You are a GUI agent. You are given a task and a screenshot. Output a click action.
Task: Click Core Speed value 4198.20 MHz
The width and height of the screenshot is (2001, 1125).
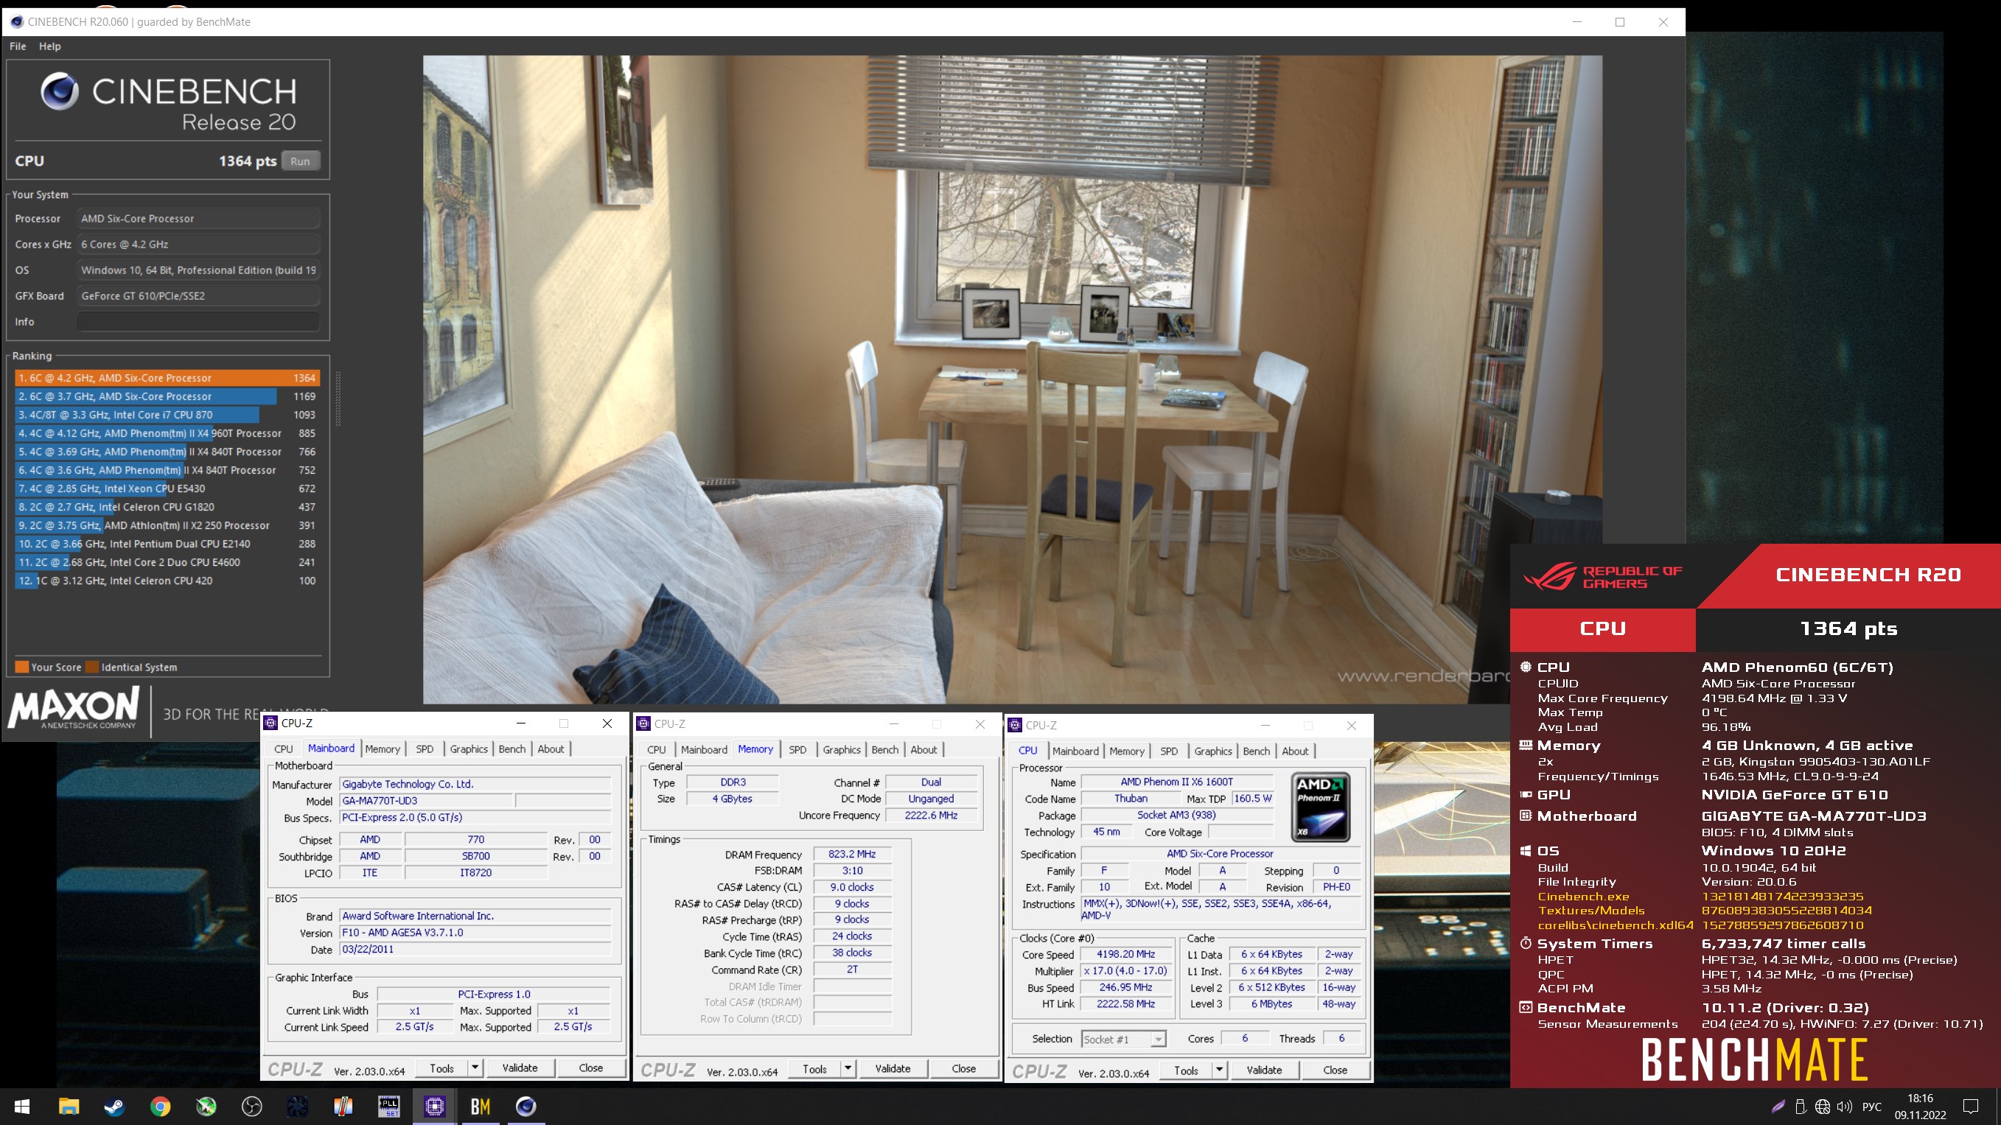1125,954
